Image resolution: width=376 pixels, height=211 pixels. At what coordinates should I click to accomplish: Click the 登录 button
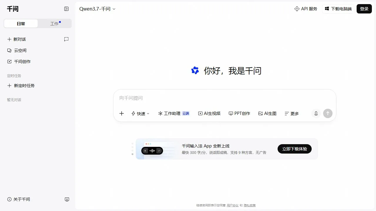[x=364, y=9]
